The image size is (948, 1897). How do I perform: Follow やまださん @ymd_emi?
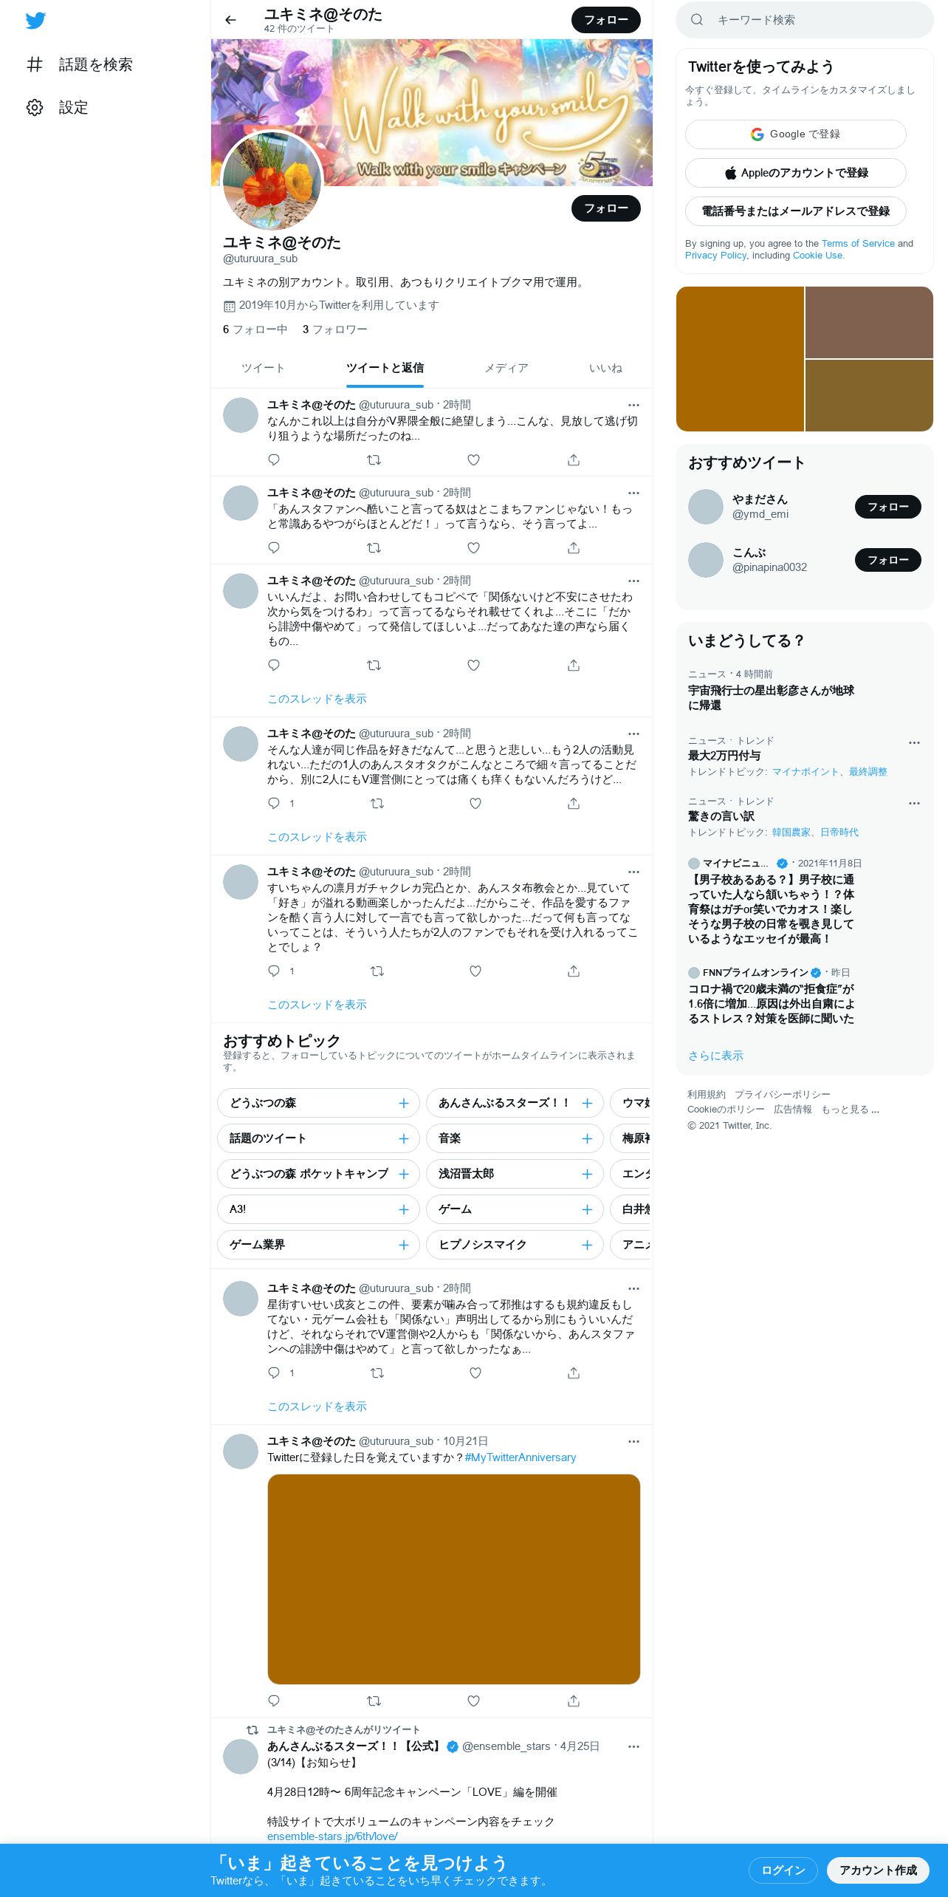click(x=888, y=507)
